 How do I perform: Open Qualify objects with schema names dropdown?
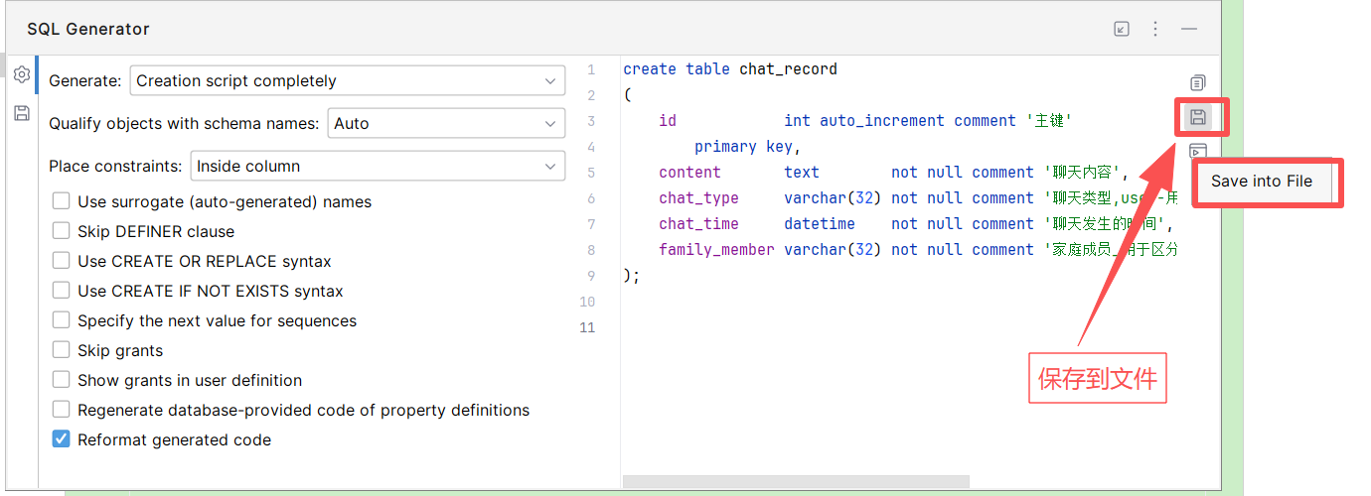pyautogui.click(x=446, y=123)
